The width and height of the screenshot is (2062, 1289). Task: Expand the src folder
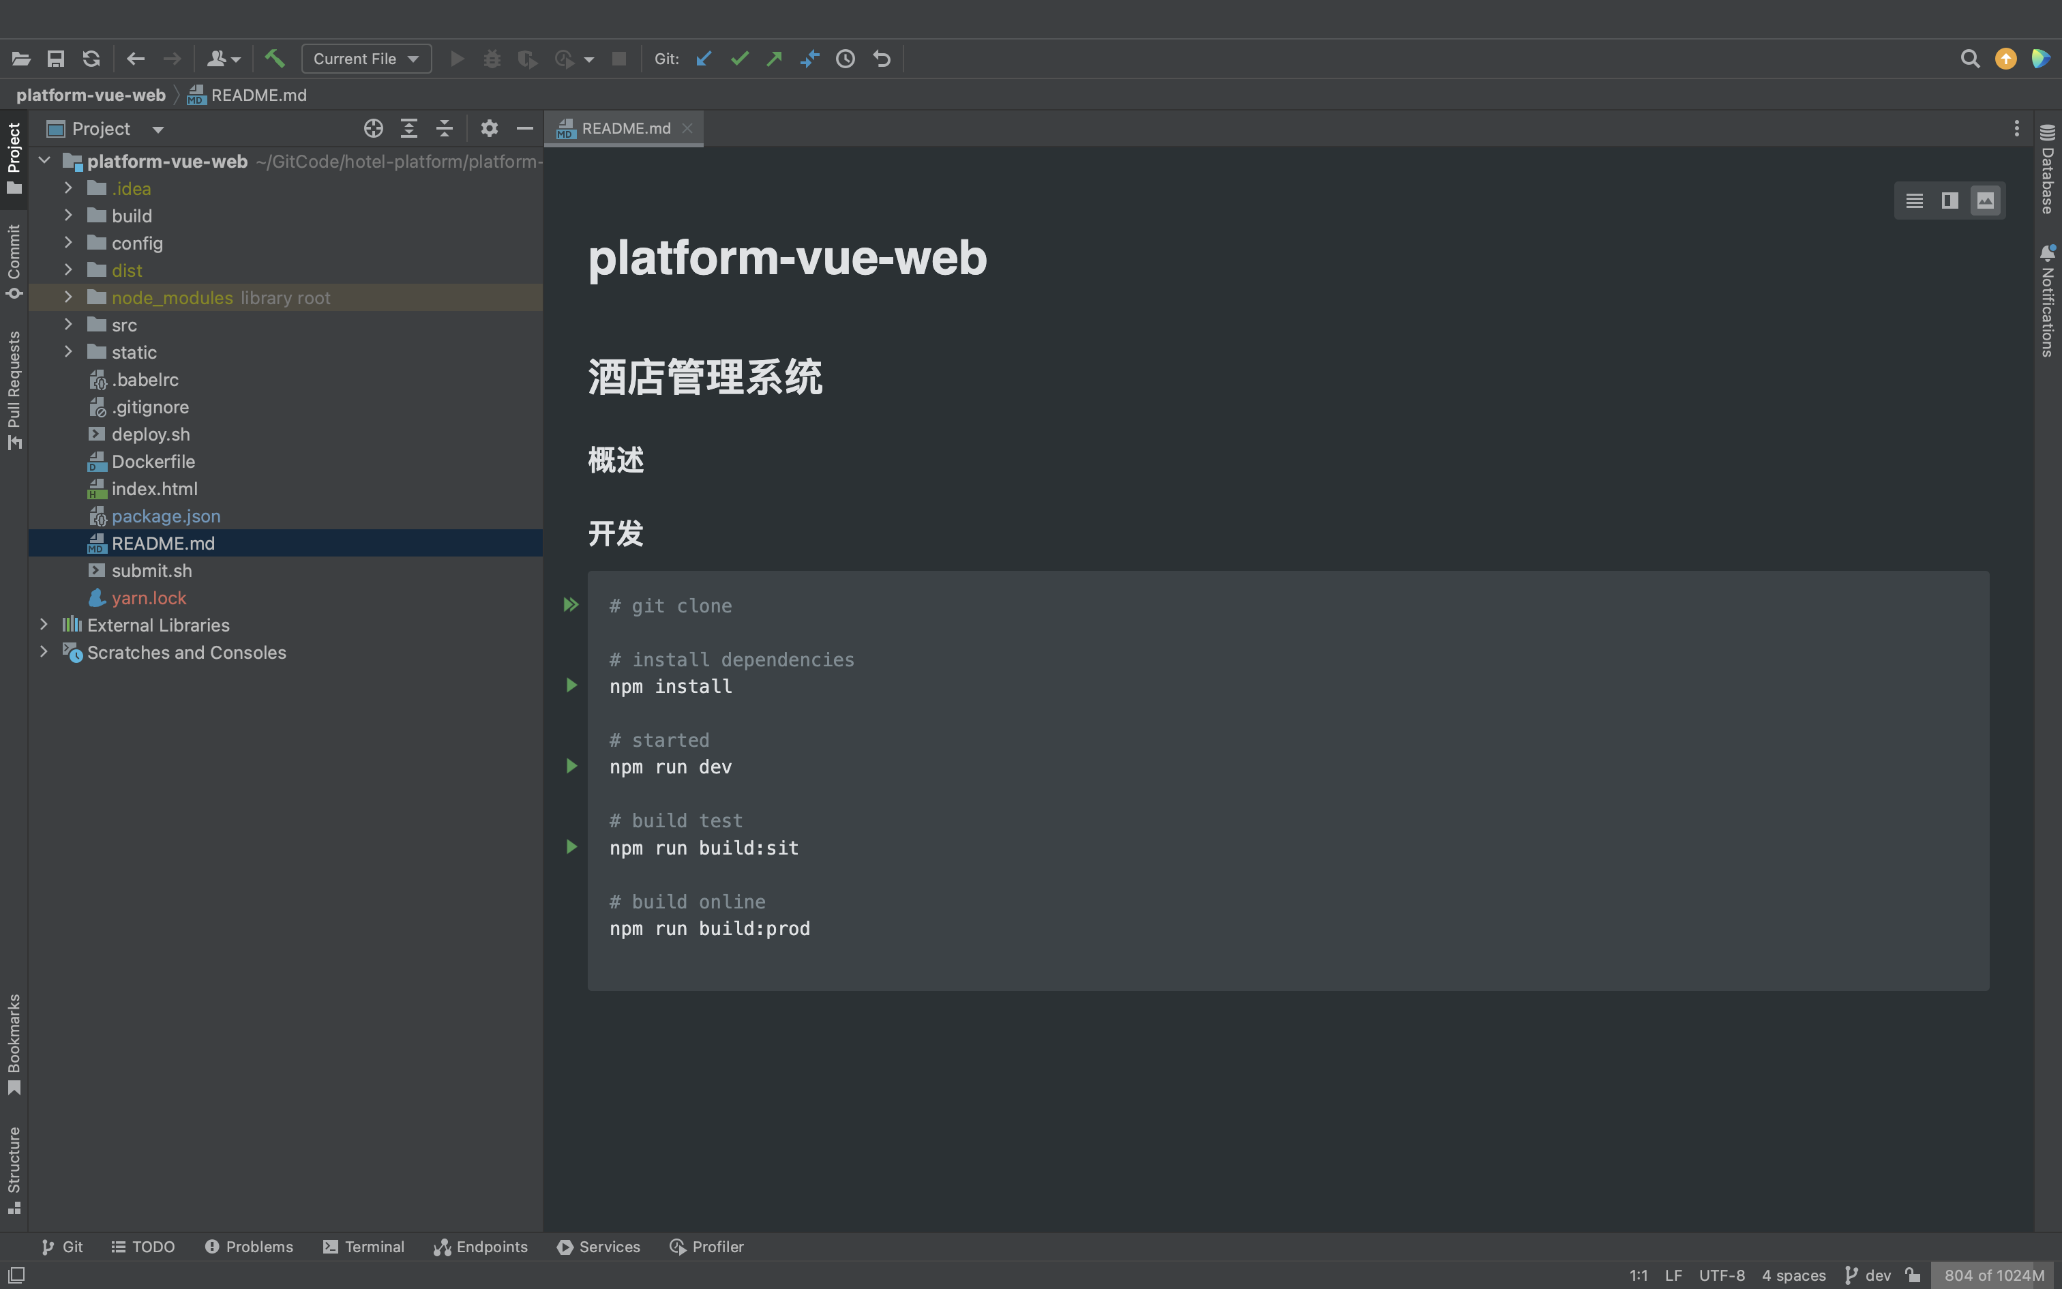click(x=69, y=325)
